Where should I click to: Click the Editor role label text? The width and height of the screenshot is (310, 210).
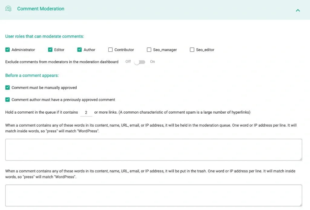59,50
